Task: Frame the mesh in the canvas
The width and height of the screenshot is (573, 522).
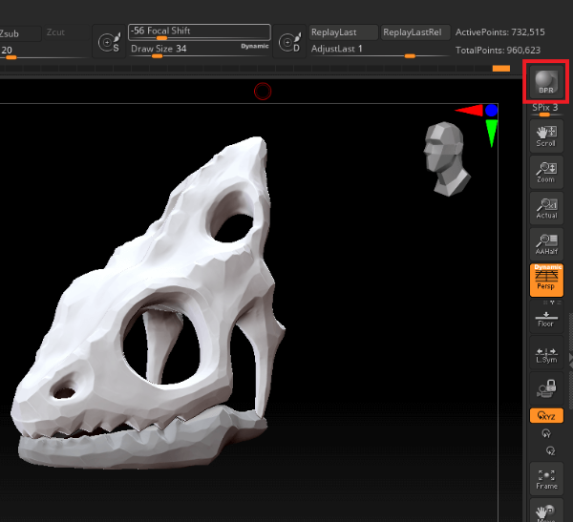Action: [546, 479]
